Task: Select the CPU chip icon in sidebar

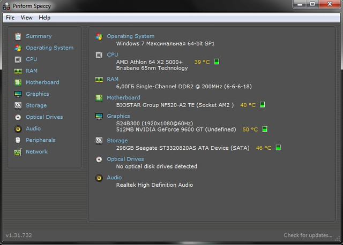Action: tap(18, 59)
